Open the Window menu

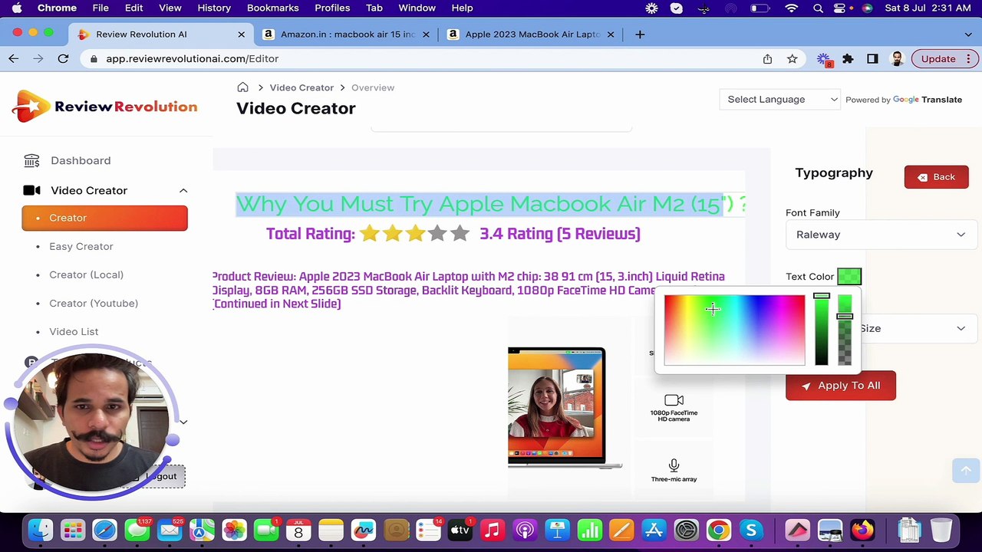pyautogui.click(x=417, y=8)
